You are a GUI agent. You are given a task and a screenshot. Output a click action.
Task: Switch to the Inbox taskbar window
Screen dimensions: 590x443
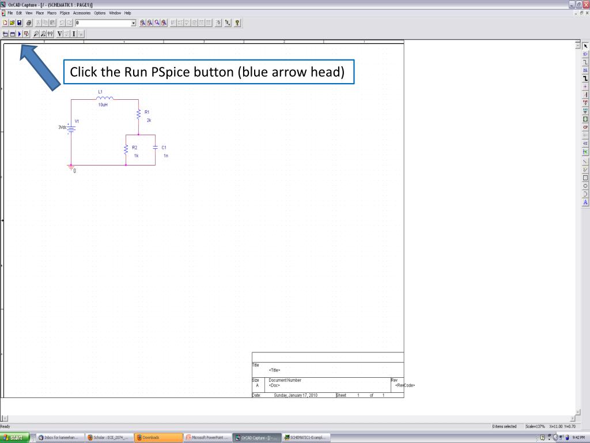tap(60, 437)
